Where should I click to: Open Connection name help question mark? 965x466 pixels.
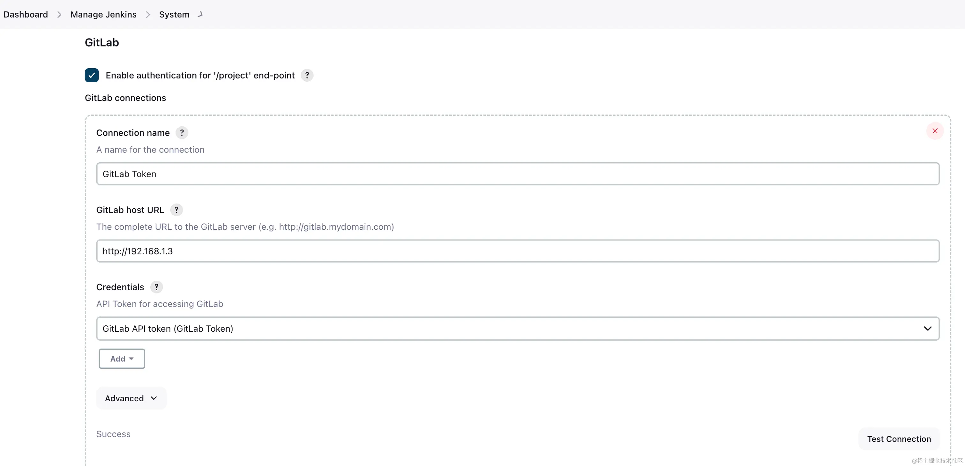coord(182,133)
